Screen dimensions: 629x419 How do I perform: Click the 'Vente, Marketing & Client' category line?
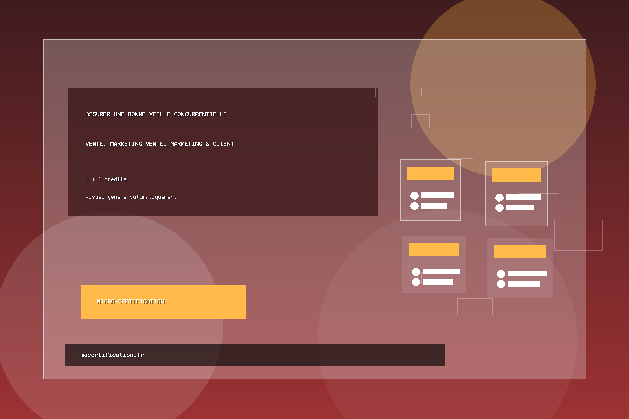tap(159, 144)
